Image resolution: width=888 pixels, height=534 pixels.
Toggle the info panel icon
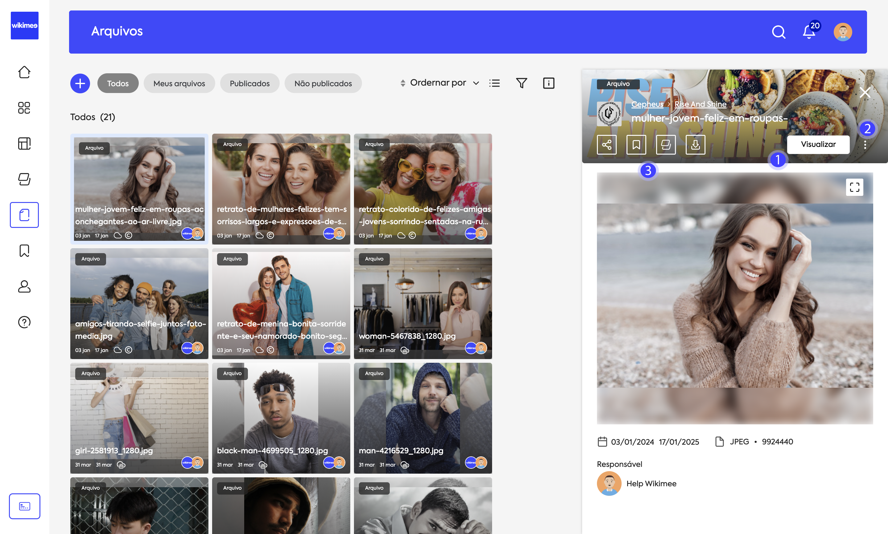tap(548, 83)
